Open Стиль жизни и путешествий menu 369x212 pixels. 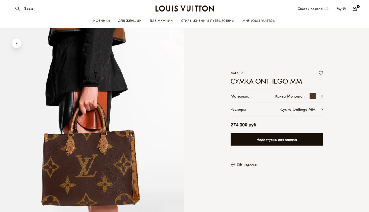pyautogui.click(x=208, y=21)
